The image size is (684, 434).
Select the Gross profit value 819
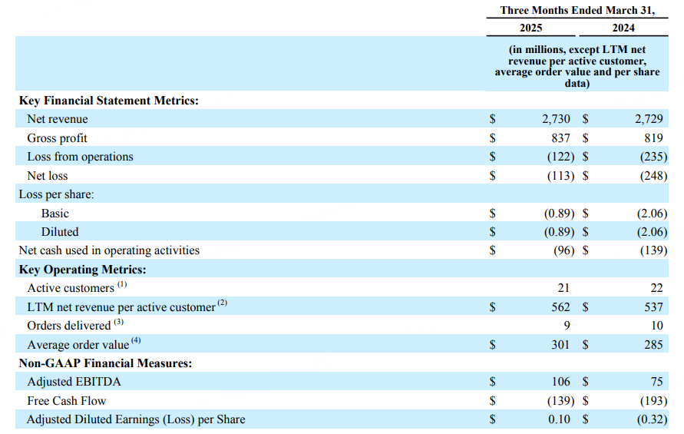pos(653,138)
